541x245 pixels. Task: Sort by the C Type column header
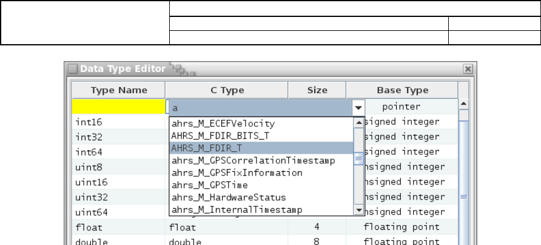[227, 90]
